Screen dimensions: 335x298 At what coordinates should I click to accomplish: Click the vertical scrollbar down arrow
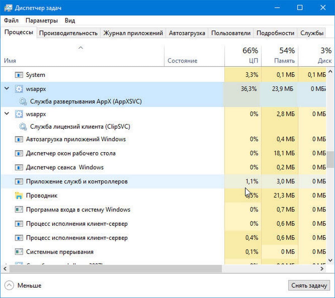tap(330, 260)
